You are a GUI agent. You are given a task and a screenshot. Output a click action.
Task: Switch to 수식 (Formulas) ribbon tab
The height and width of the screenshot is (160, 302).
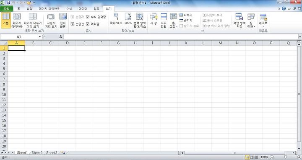[69, 9]
